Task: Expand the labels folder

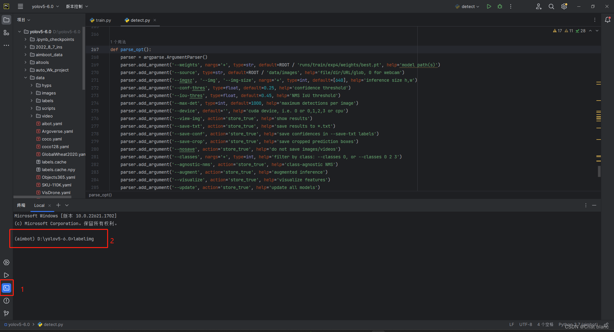Action: [32, 101]
